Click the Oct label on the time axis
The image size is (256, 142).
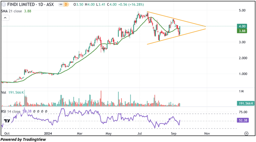tap(7, 134)
